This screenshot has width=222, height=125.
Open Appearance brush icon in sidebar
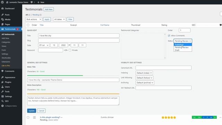(2, 77)
